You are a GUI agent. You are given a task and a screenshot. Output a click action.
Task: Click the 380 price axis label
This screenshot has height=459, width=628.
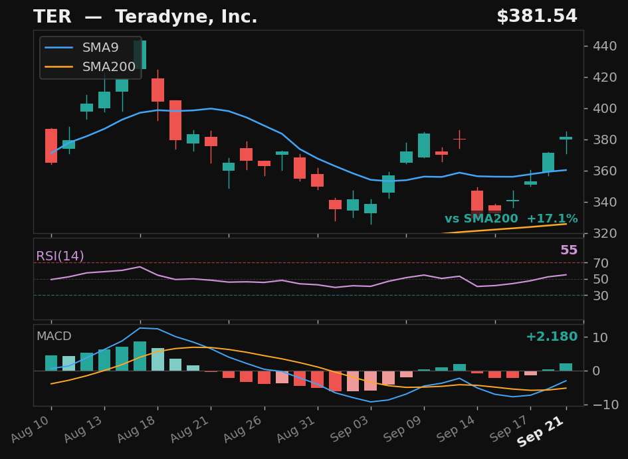pyautogui.click(x=605, y=139)
